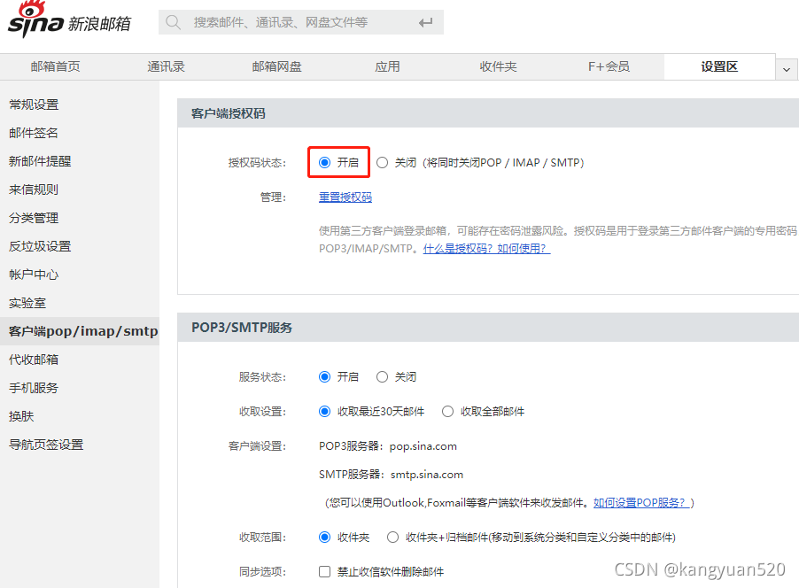Open the 通讯录 tab
799x588 pixels.
coord(166,66)
